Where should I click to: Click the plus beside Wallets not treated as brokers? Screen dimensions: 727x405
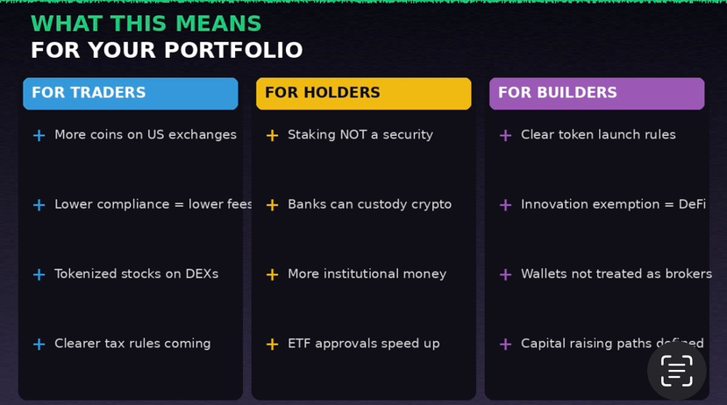pyautogui.click(x=505, y=274)
